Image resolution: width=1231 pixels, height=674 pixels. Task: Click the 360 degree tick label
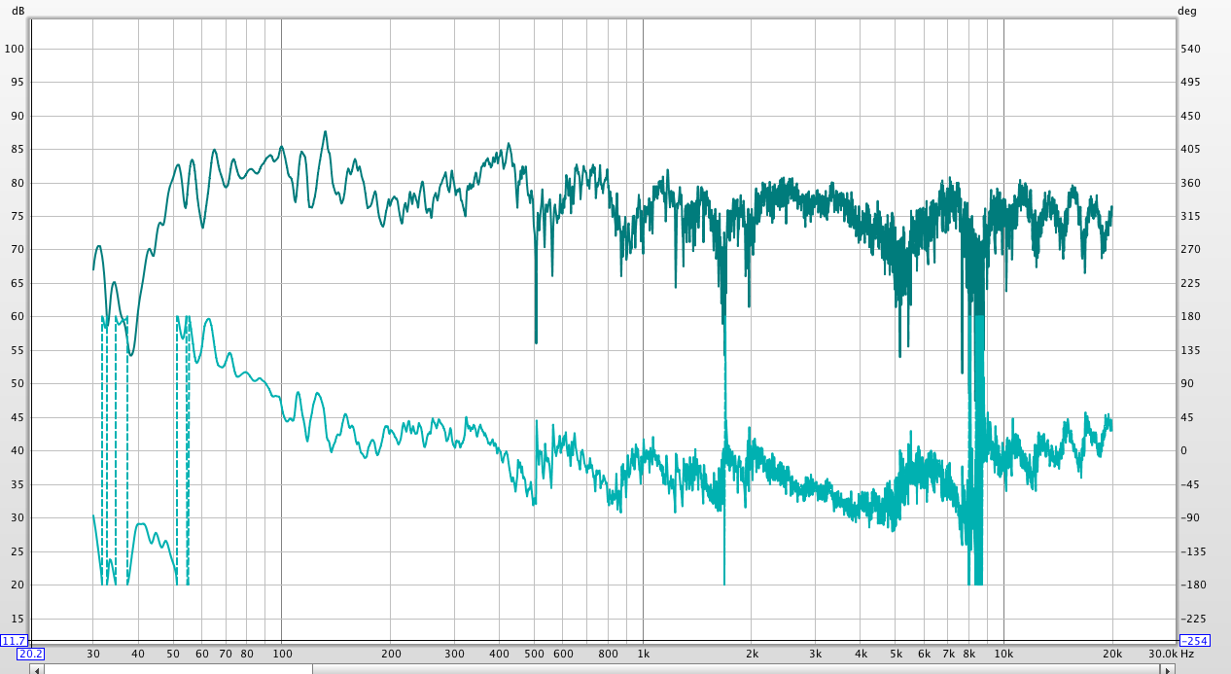tap(1190, 183)
